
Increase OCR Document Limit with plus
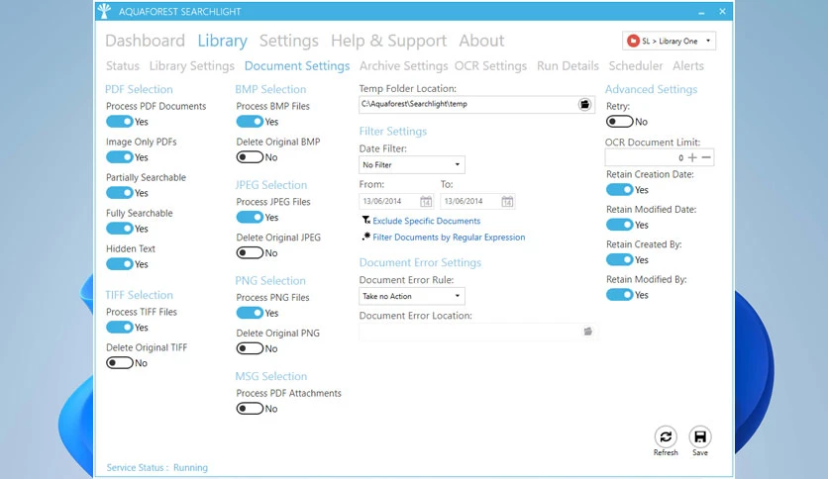pyautogui.click(x=692, y=157)
